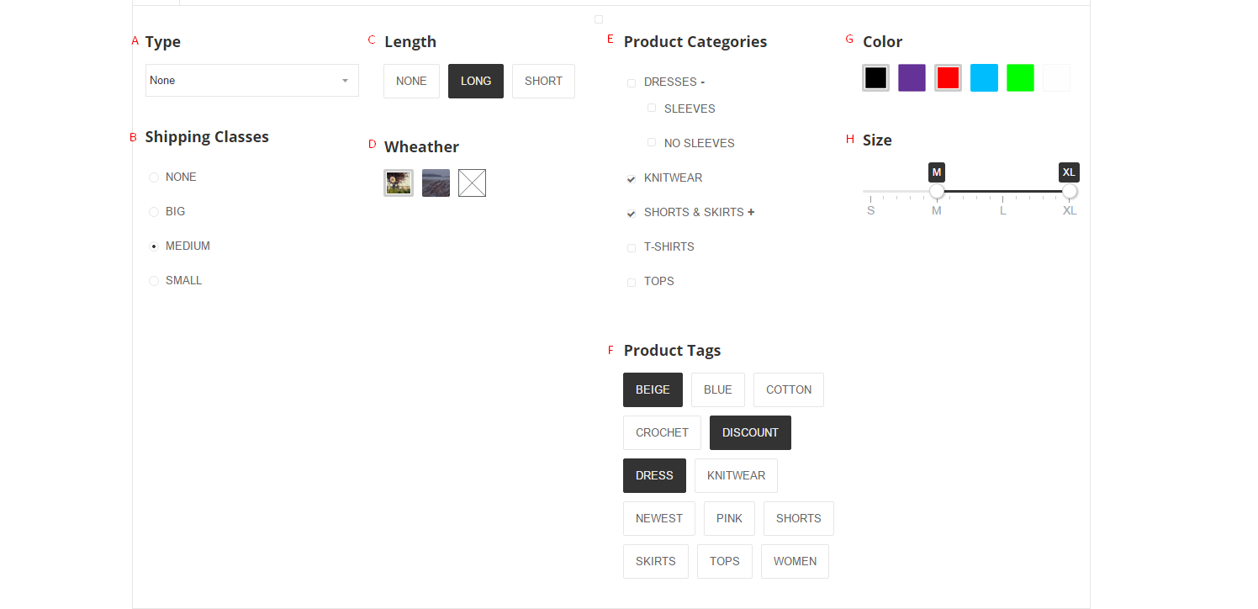This screenshot has height=609, width=1258.
Task: Select the flower weather thumbnail
Action: tap(399, 183)
